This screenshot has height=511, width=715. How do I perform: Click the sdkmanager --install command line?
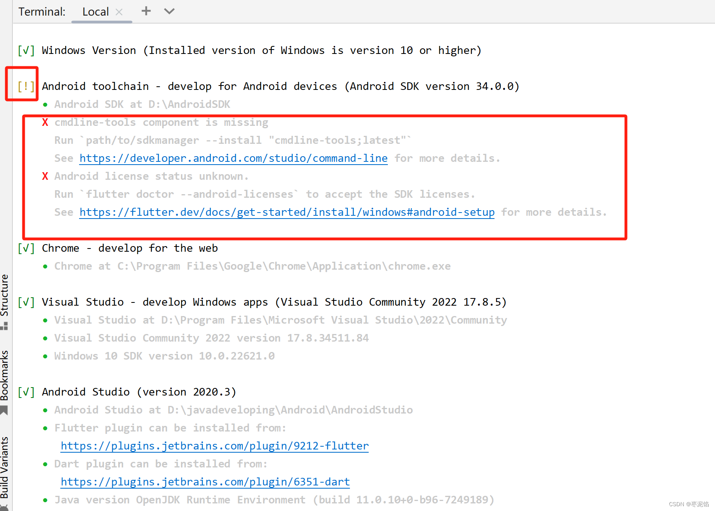tap(232, 140)
